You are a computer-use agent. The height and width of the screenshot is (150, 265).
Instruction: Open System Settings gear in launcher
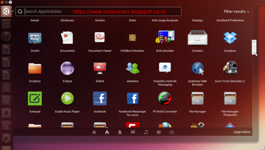point(6,138)
